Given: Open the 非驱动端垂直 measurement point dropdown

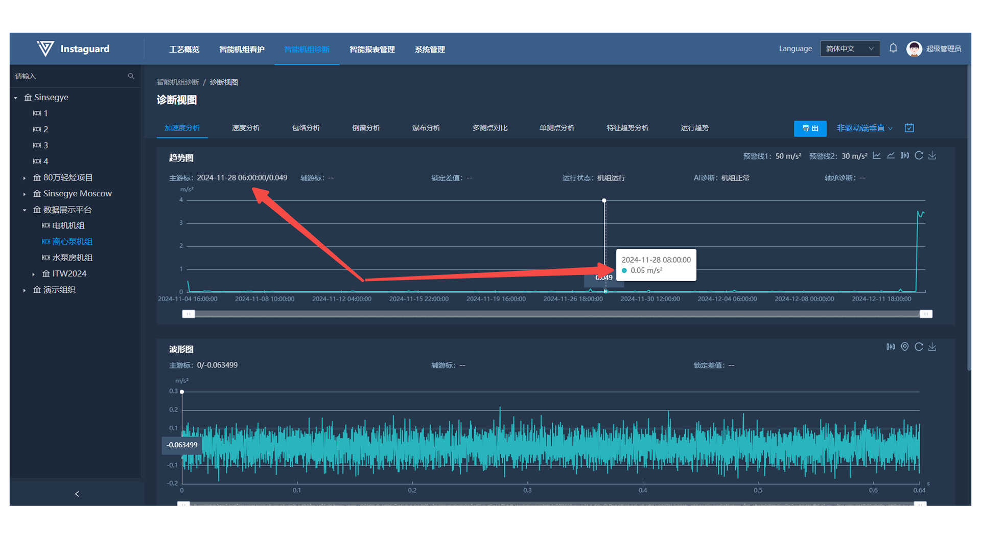Looking at the screenshot, I should [x=864, y=128].
